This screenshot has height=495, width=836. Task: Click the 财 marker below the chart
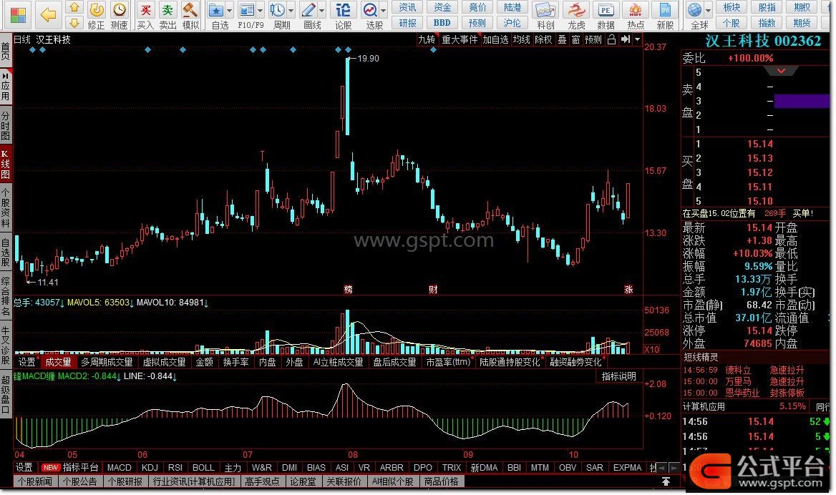click(x=433, y=289)
